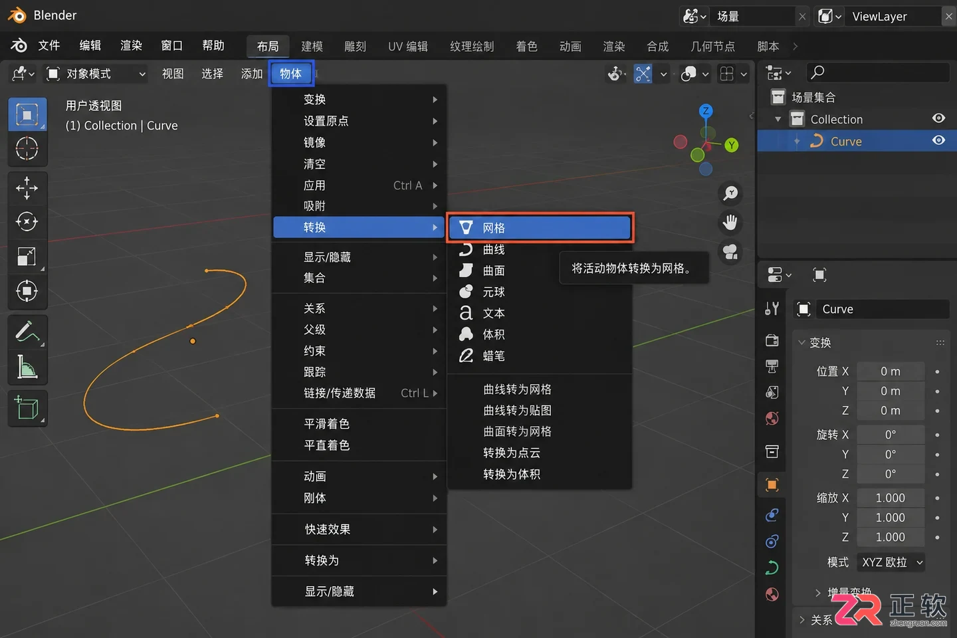Image resolution: width=957 pixels, height=638 pixels.
Task: Choose 曲线 in the convert submenu
Action: coord(540,249)
